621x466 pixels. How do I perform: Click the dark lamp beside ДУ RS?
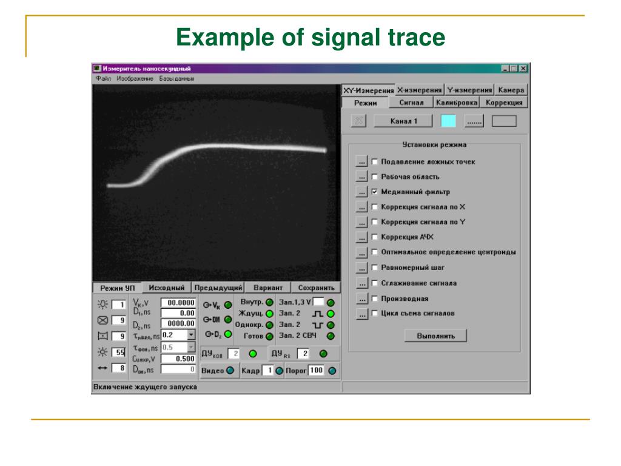pyautogui.click(x=323, y=354)
